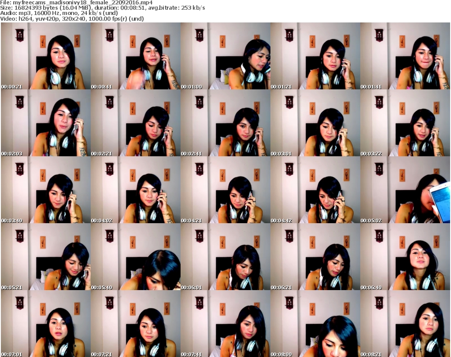Viewport: 451px width, 357px height.
Task: Open the frame stamped 00:07:41
Action: [225, 324]
